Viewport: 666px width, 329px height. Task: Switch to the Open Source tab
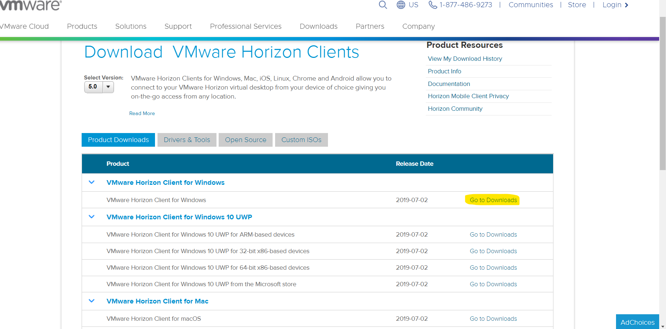pos(245,140)
